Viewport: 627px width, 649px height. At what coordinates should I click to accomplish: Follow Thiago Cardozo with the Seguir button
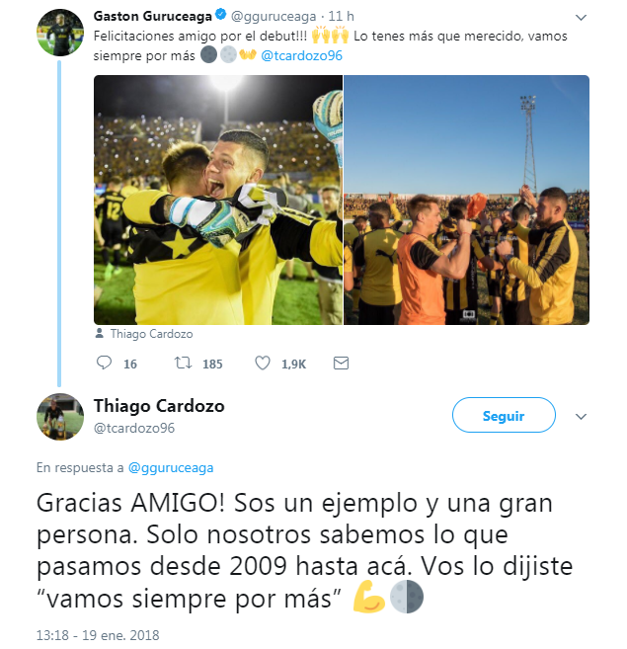504,415
